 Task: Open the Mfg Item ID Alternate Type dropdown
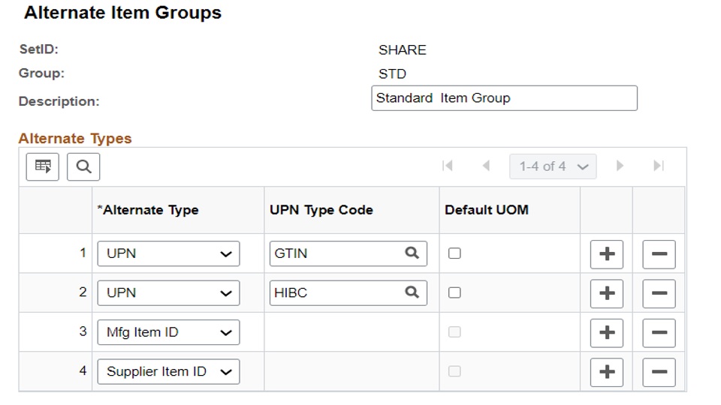pyautogui.click(x=168, y=332)
